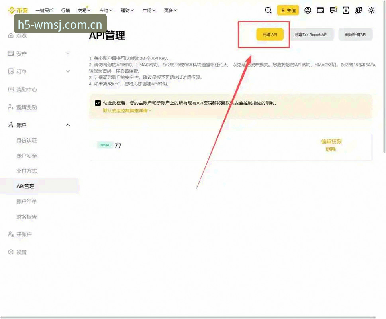
Task: Click the vertical scrollbar on right edge
Action: pos(384,77)
